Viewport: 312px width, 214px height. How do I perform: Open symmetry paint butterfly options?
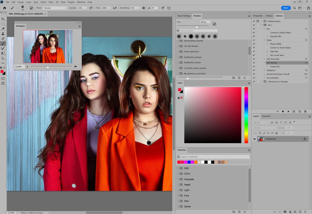pos(169,8)
